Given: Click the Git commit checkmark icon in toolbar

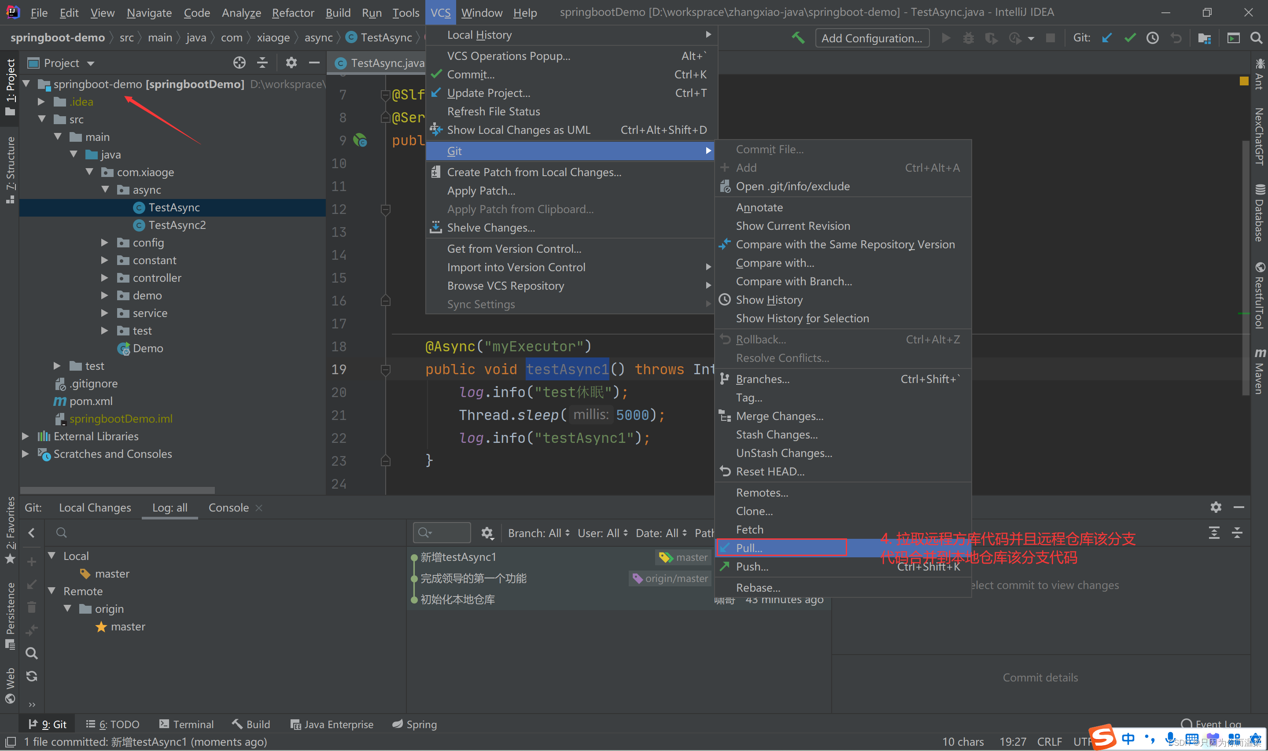Looking at the screenshot, I should [x=1130, y=38].
